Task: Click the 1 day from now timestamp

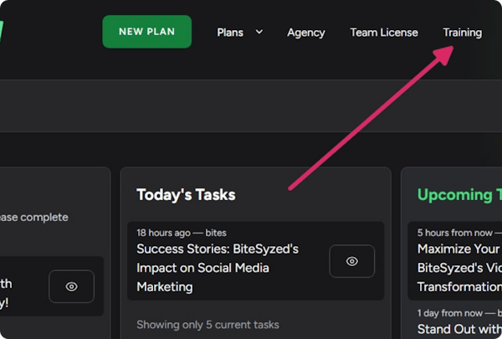Action: 453,313
